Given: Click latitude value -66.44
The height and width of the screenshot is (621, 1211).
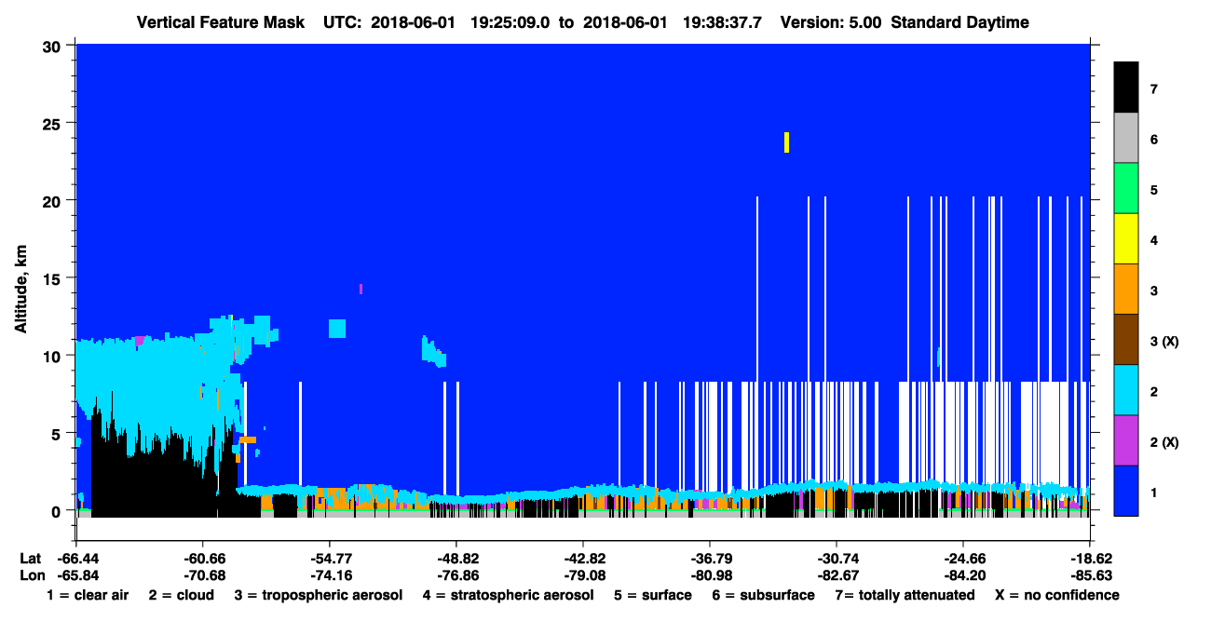Looking at the screenshot, I should (x=77, y=559).
